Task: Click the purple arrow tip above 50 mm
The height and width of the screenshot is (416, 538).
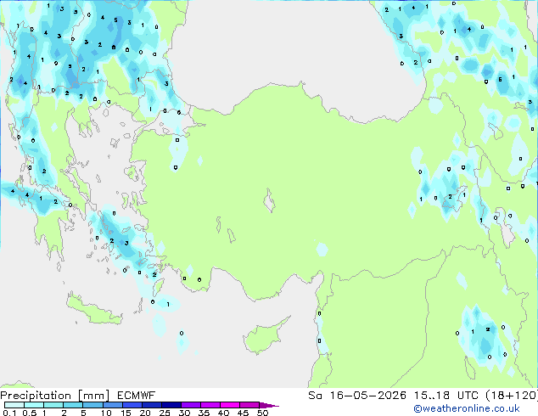Action: click(x=269, y=405)
